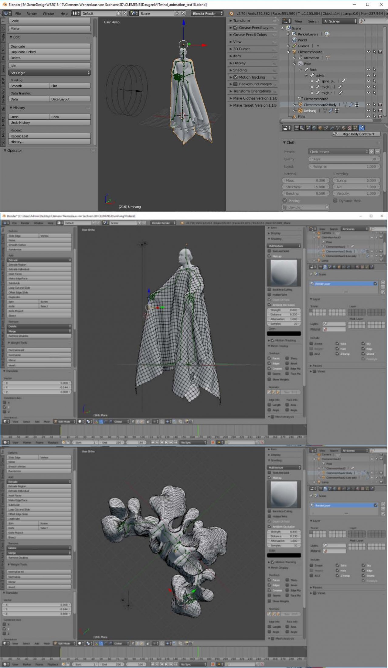Click Properties editor type selector icon
Image resolution: width=388 pixels, height=668 pixels.
287,128
